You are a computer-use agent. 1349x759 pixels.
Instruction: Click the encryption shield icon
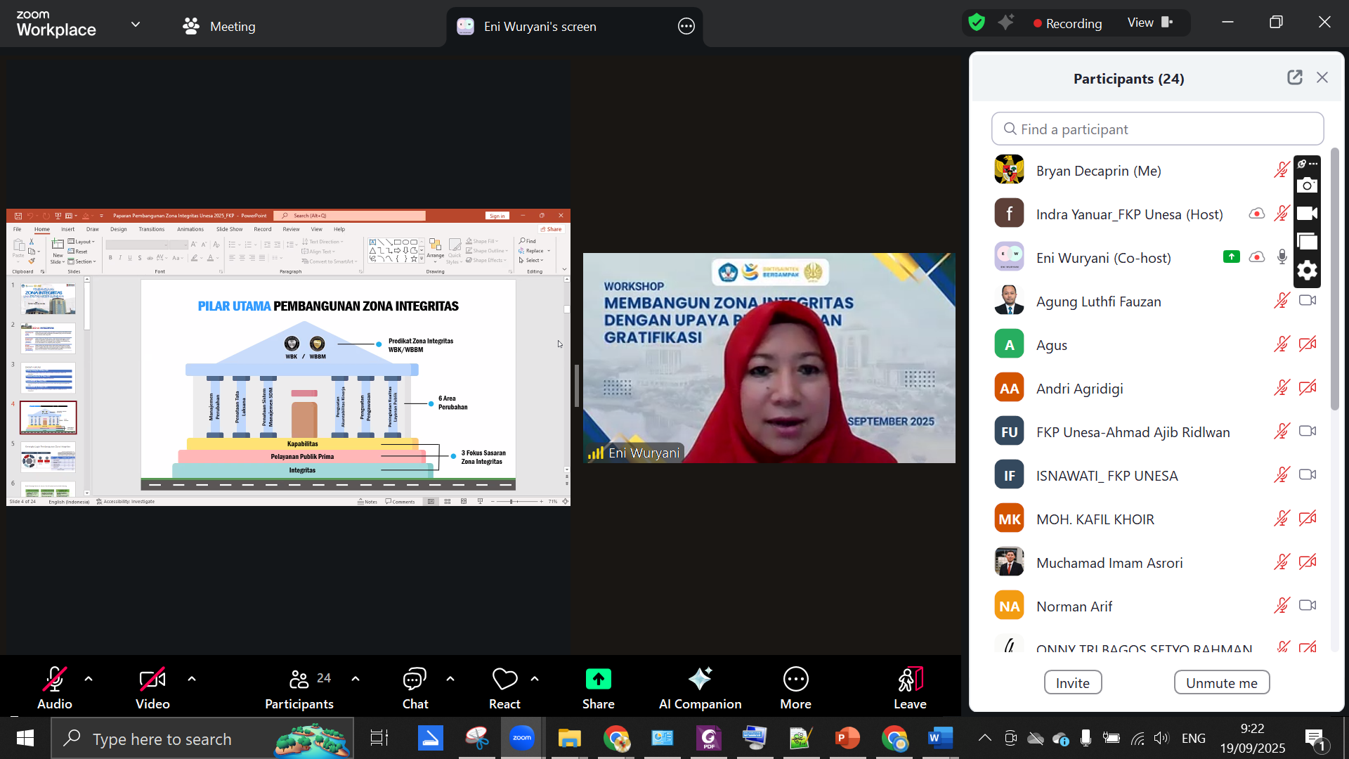coord(977,23)
